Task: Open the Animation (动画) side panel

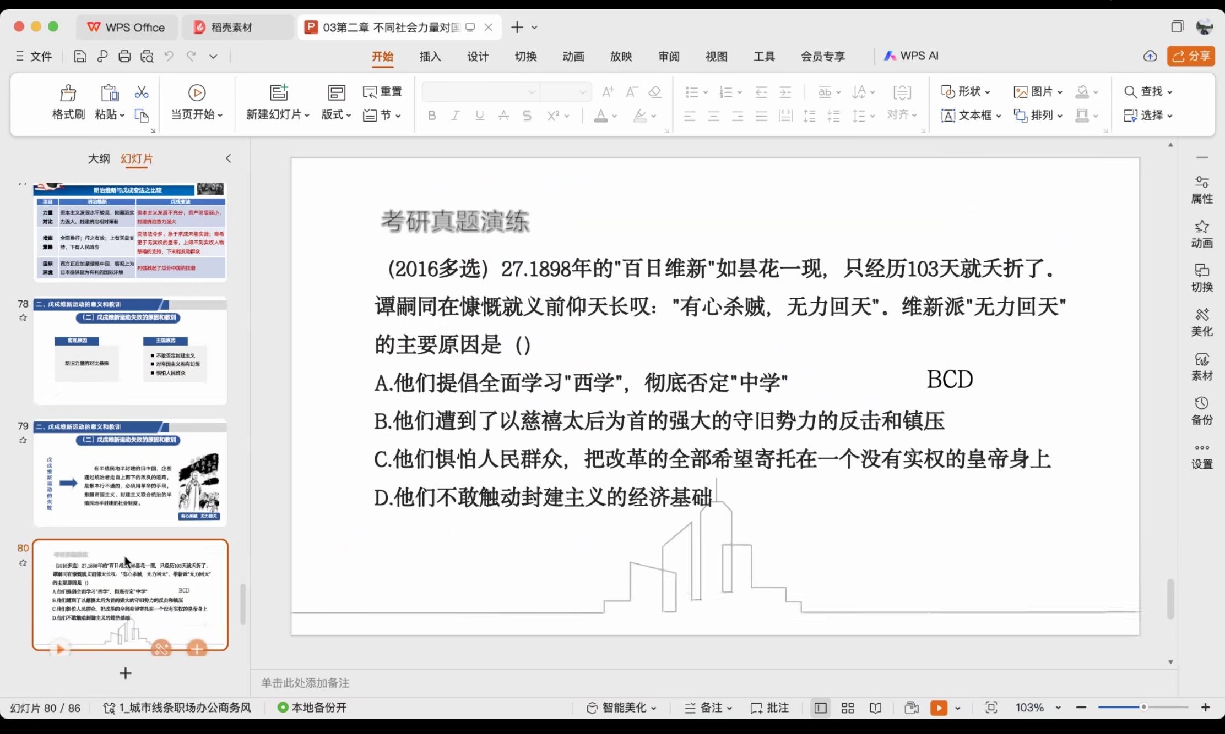Action: (1202, 234)
